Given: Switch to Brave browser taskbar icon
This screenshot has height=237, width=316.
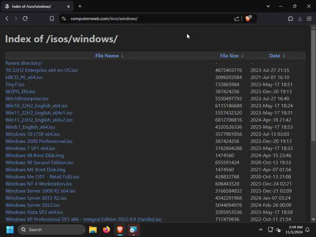Looking at the screenshot, I should click(x=120, y=230).
